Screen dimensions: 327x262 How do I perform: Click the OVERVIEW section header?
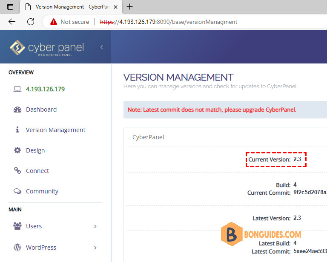(x=21, y=72)
